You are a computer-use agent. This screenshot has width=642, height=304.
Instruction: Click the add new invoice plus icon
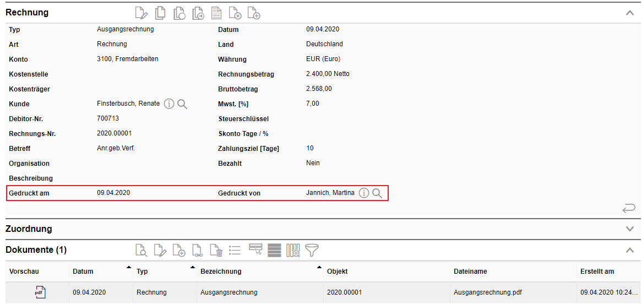253,13
